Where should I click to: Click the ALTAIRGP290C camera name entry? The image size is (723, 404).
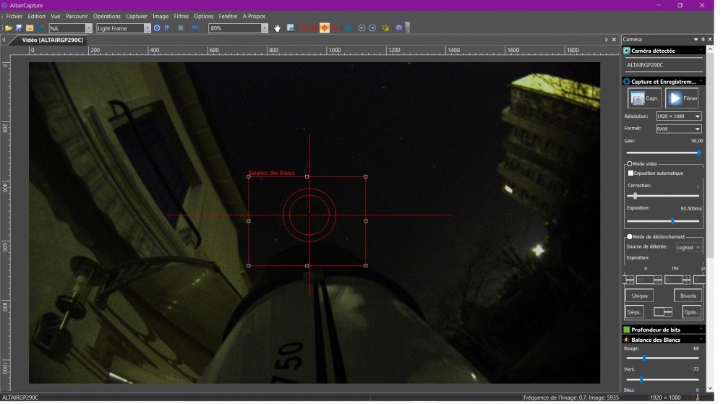pyautogui.click(x=645, y=66)
